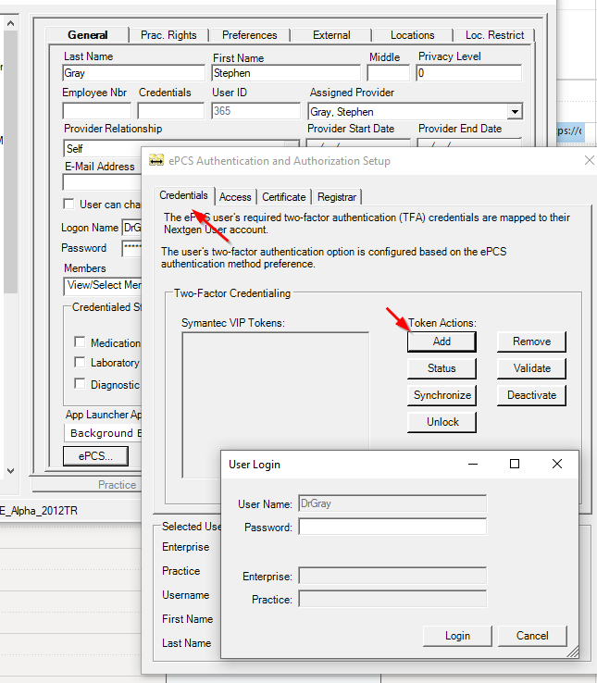Click the Practice field in User Login
The image size is (597, 683).
click(x=392, y=599)
